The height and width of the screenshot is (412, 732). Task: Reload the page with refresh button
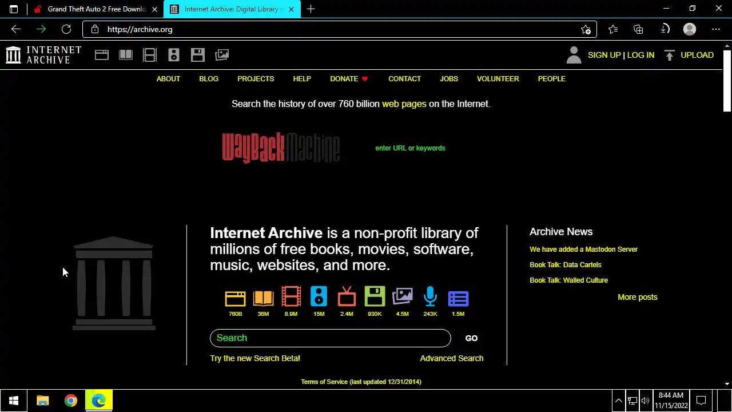[66, 29]
